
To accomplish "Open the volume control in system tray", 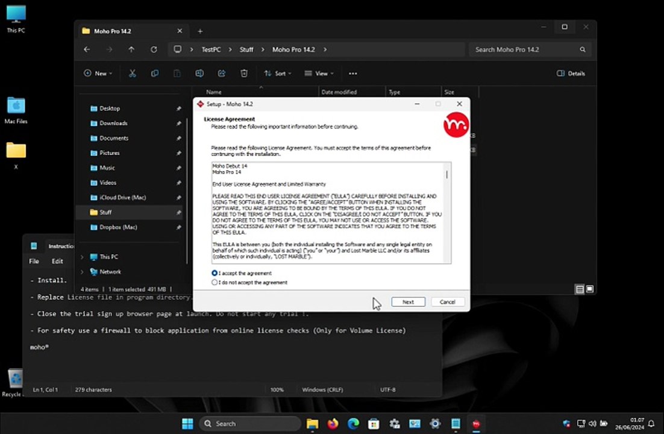I will 592,423.
